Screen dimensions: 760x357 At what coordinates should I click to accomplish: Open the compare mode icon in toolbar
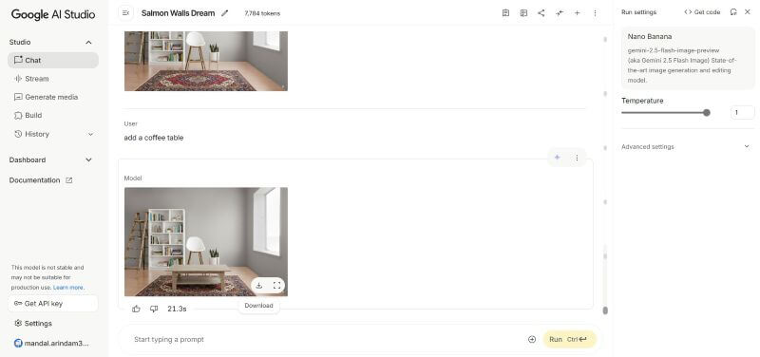pyautogui.click(x=523, y=13)
